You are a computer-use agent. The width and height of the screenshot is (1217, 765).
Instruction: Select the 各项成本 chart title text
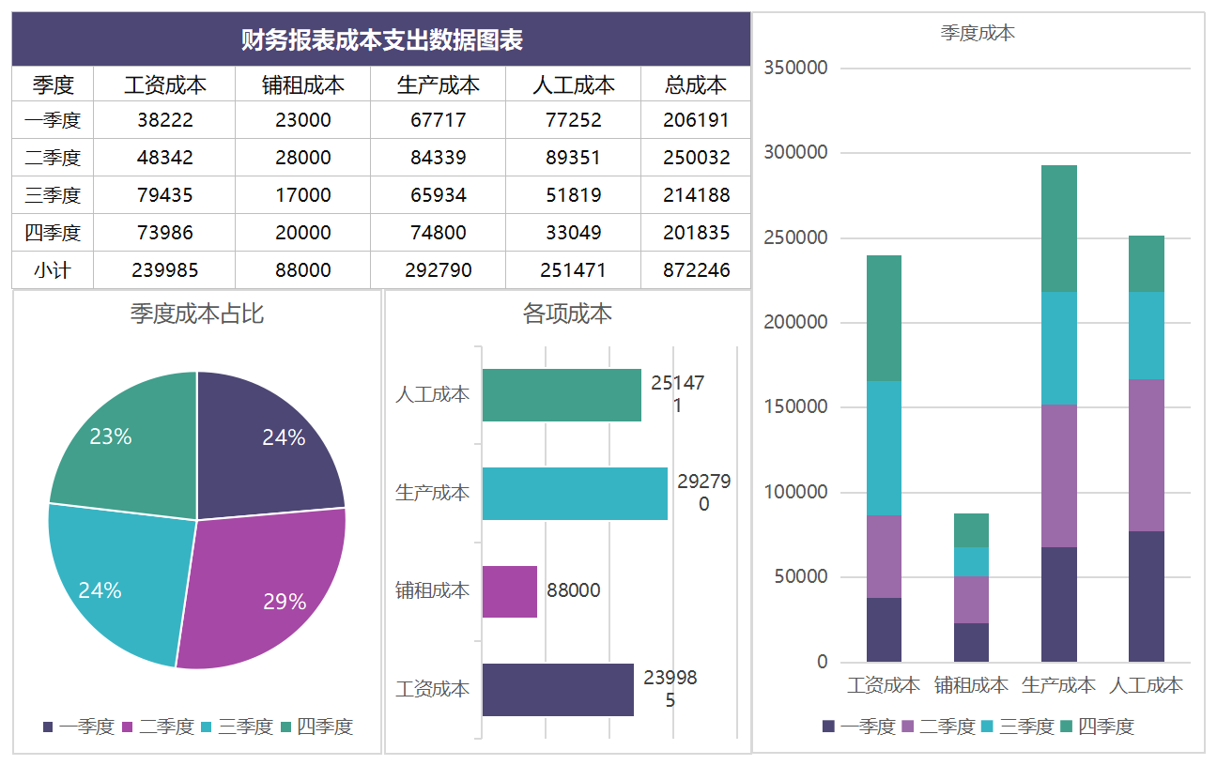click(567, 314)
